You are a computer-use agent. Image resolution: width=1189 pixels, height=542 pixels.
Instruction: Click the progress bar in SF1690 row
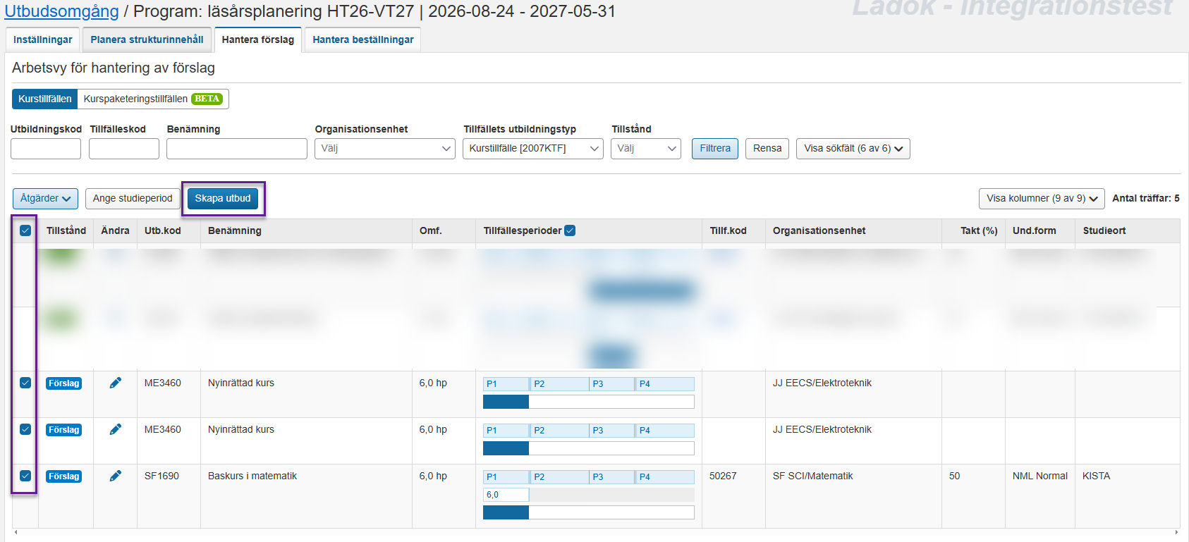[588, 512]
